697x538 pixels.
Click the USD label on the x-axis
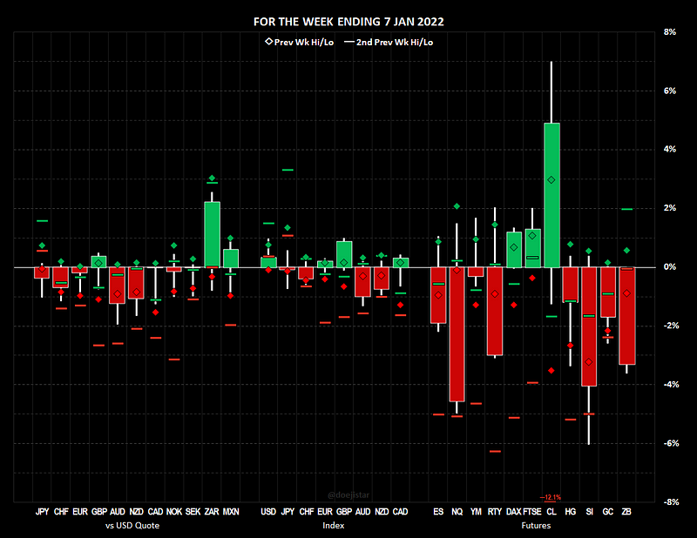coord(268,514)
